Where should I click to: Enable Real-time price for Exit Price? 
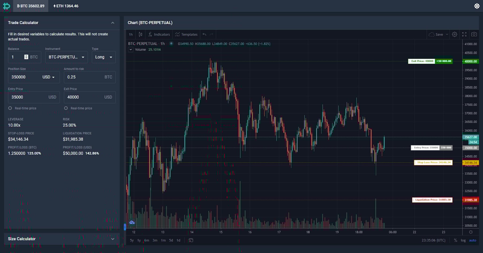[x=66, y=108]
